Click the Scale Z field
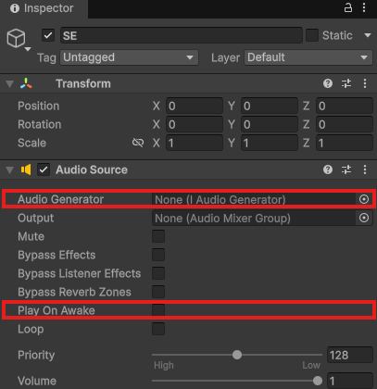The width and height of the screenshot is (377, 389). 345,143
